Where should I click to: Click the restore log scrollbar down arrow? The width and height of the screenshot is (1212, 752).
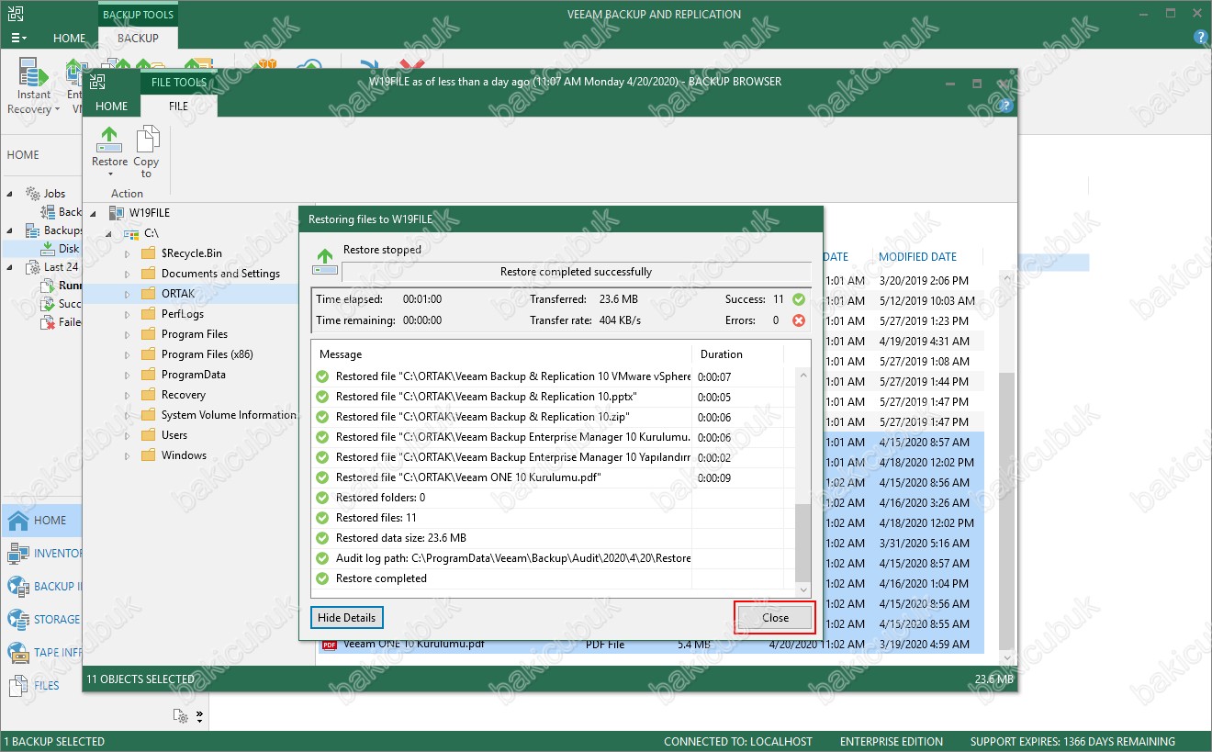803,589
